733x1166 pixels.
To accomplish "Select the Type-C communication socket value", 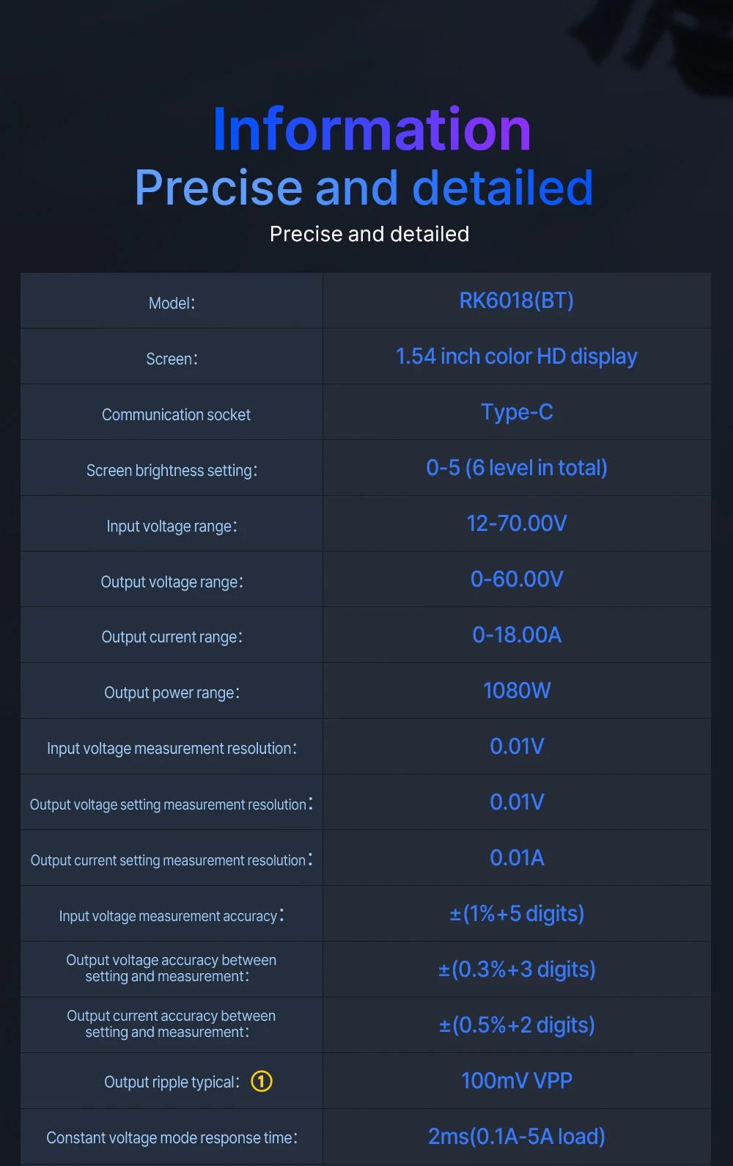I will click(x=517, y=412).
